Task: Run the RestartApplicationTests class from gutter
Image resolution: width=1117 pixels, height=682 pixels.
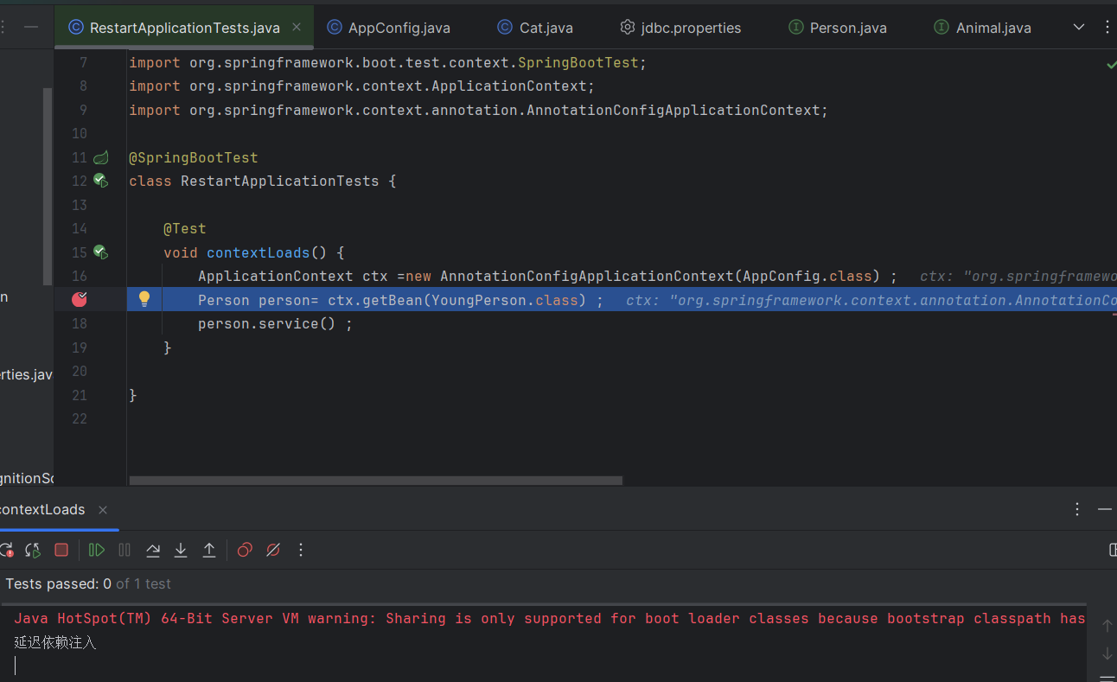Action: coord(100,181)
